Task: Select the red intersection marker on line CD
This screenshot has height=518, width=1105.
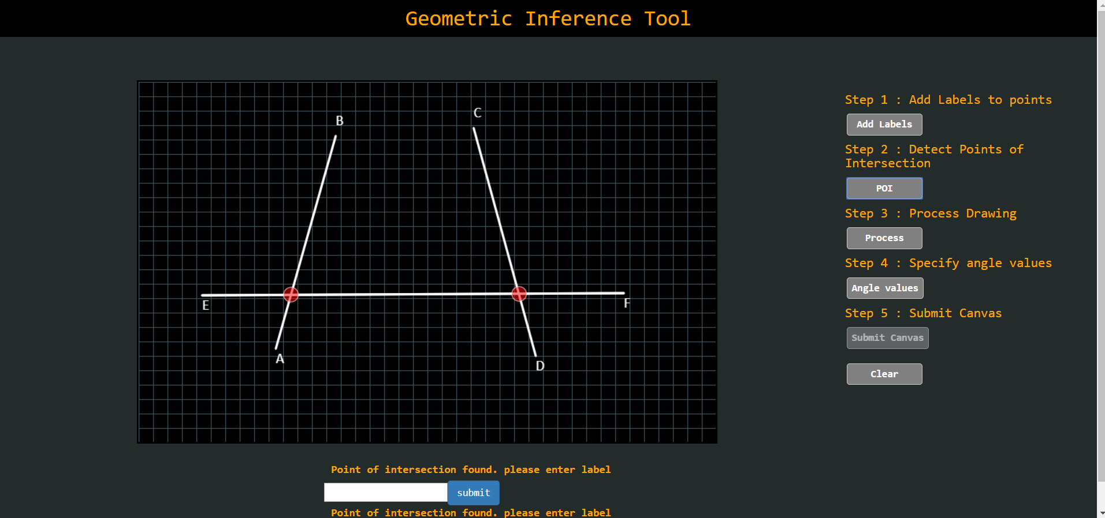Action: coord(519,294)
